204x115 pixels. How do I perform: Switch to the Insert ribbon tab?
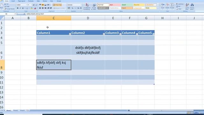coord(13,1)
